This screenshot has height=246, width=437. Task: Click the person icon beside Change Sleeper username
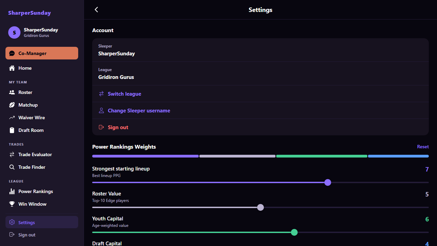tap(101, 110)
